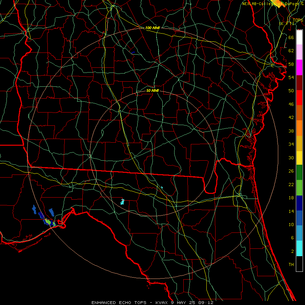
Task: Click the legend value '34'
Action: point(291,144)
